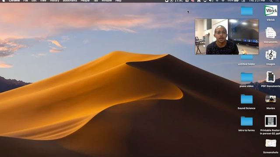This screenshot has height=157, width=280.
Task: Open the AirPlay display menu
Action: click(x=205, y=1)
